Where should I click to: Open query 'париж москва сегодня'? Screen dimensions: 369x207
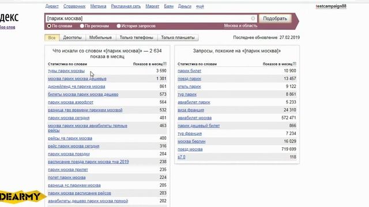coord(69,118)
